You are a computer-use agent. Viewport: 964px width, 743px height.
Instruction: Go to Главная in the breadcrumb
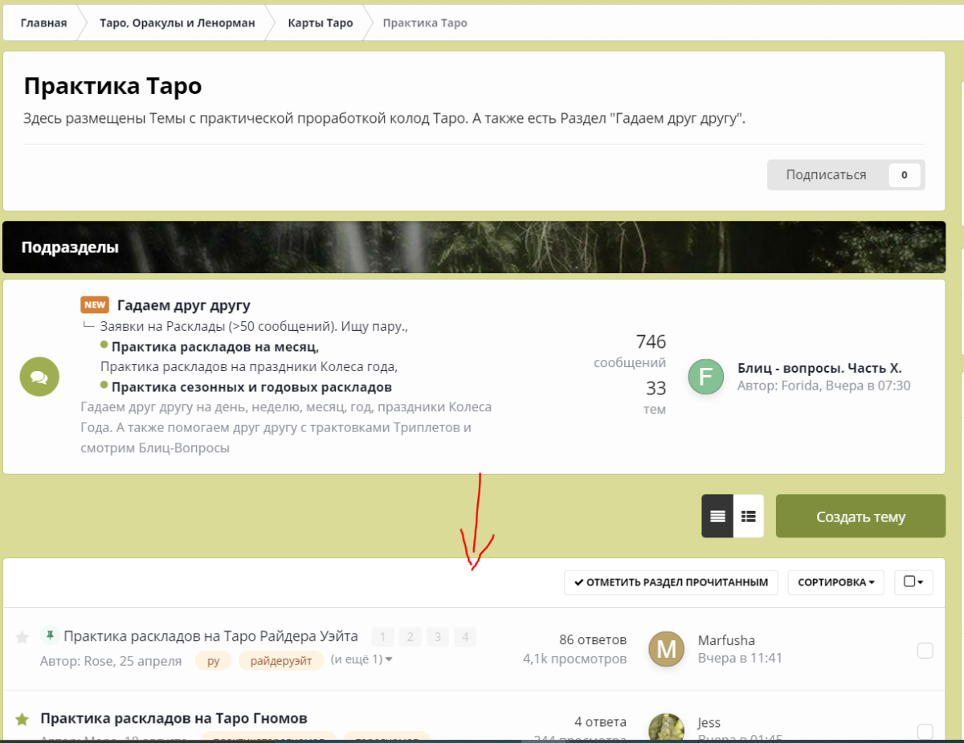coord(43,23)
